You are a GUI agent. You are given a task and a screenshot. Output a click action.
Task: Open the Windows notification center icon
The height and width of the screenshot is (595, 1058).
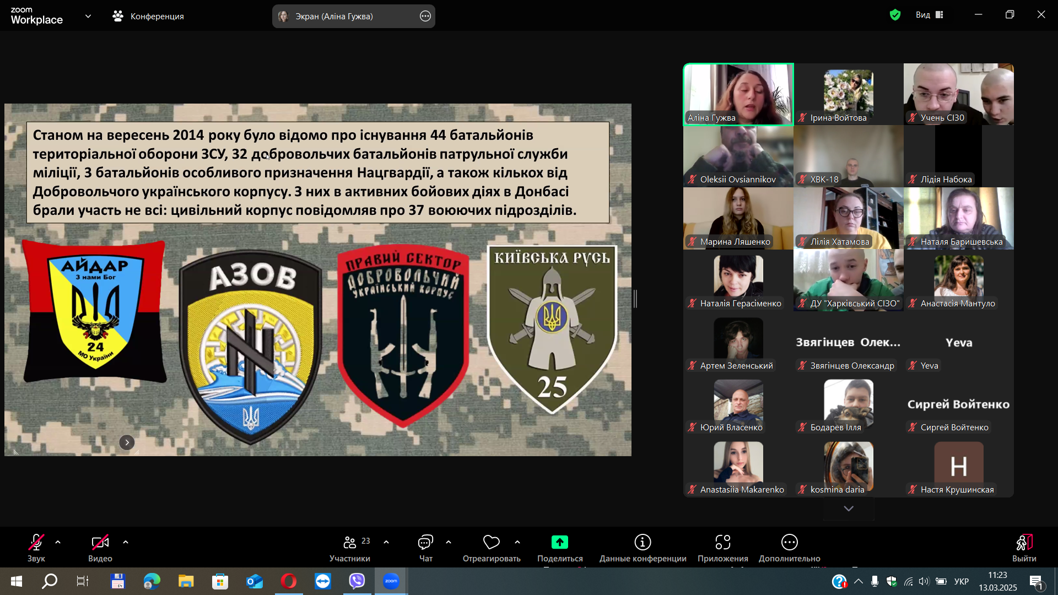click(x=1037, y=581)
